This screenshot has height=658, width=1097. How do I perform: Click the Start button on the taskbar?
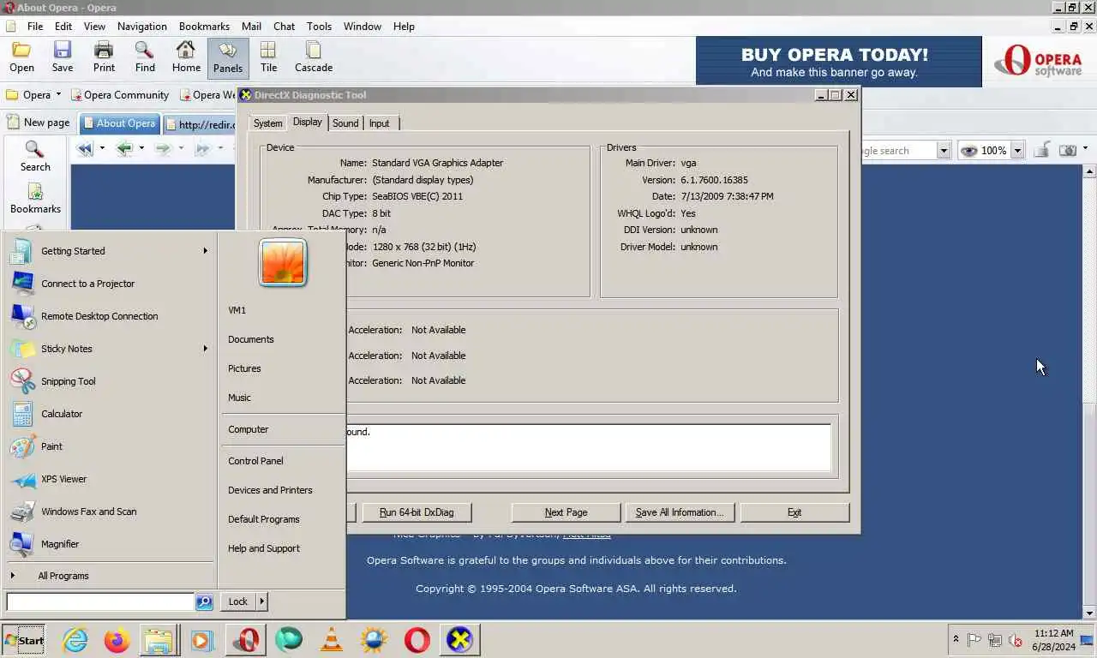[24, 640]
